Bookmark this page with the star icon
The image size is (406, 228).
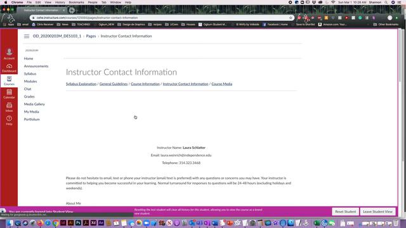[291, 18]
